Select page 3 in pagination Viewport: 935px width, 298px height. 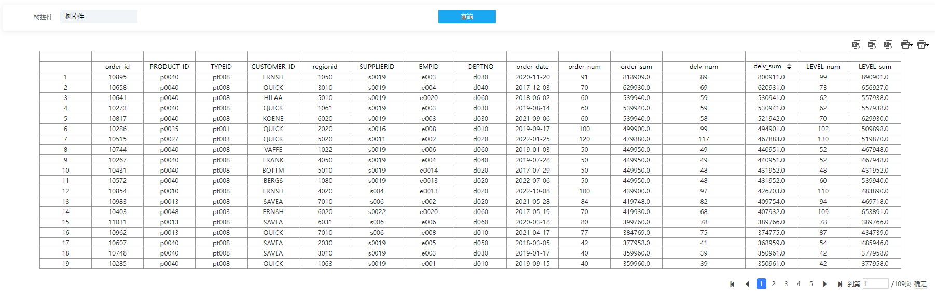tap(786, 283)
